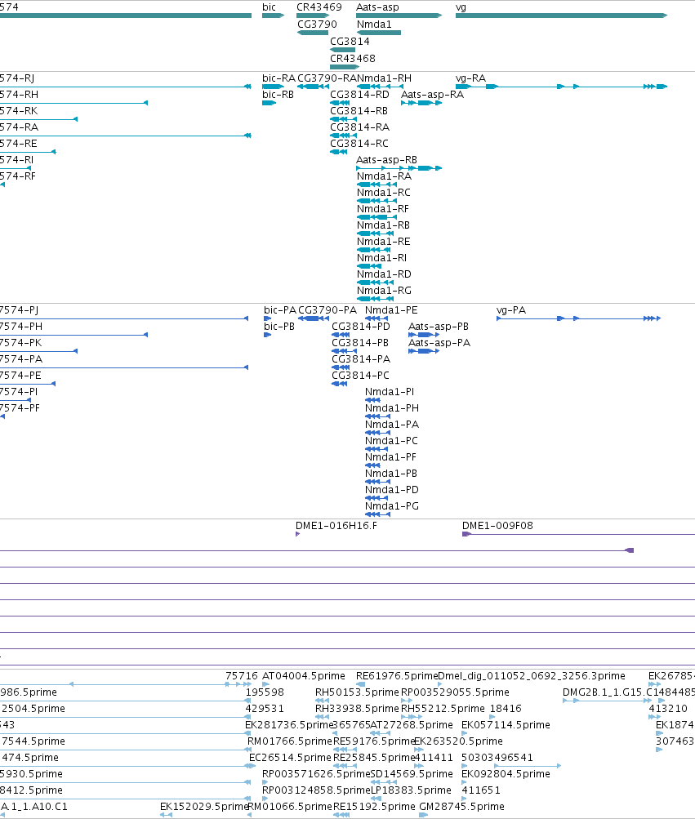The height and width of the screenshot is (819, 695).
Task: Click transcript label Nmda1-RE
Action: click(x=384, y=242)
